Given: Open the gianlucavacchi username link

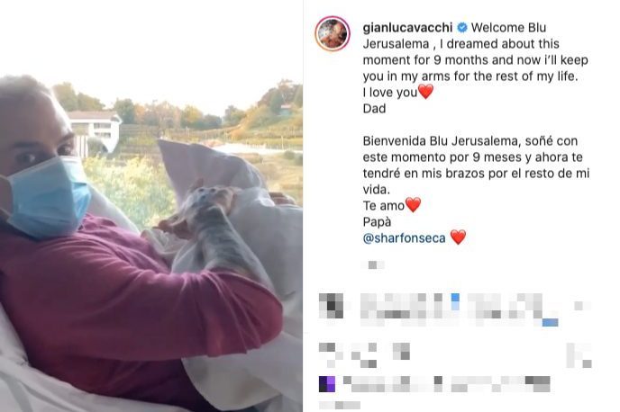Looking at the screenshot, I should [407, 28].
